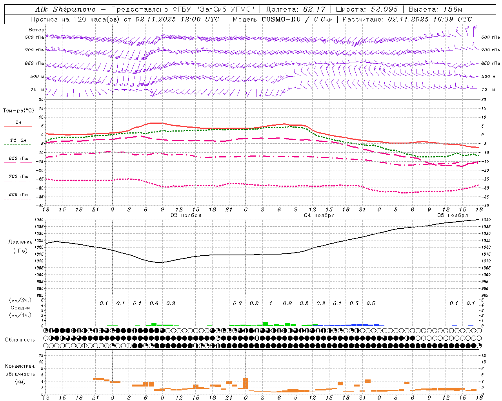Click the 03 ноября date label
Image resolution: width=502 pixels, height=401 pixels.
(186, 215)
